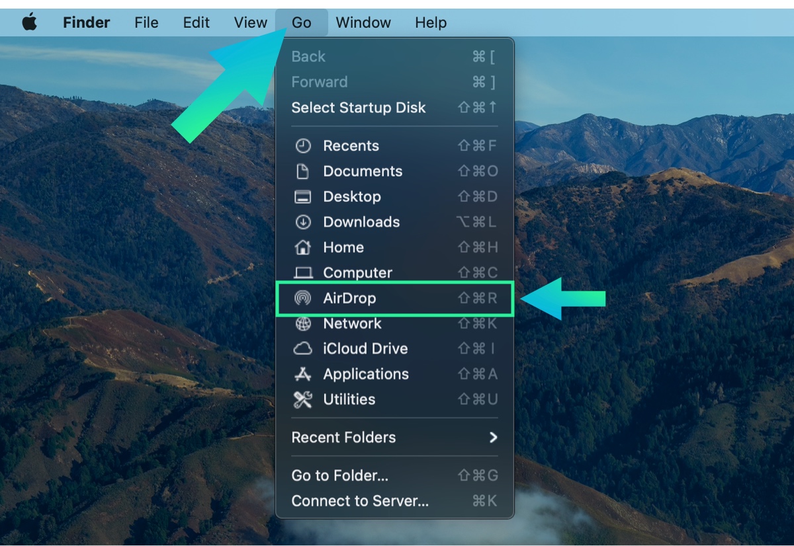
Task: Click the Recents clock icon
Action: pos(302,146)
